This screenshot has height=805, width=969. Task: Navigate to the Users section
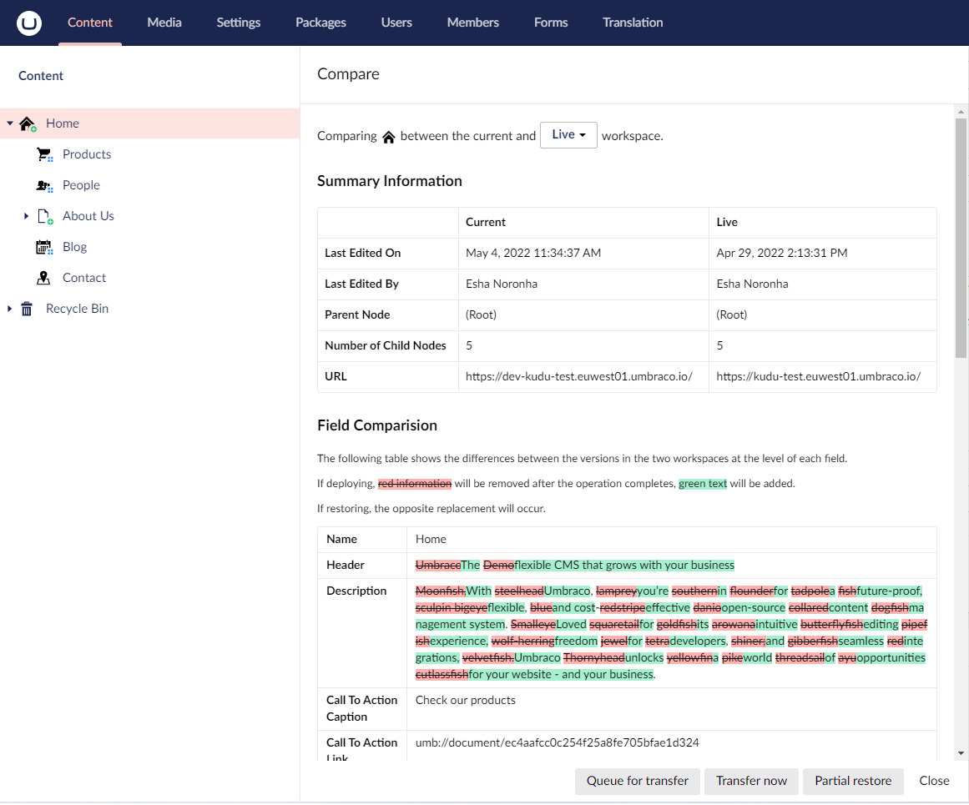click(396, 23)
